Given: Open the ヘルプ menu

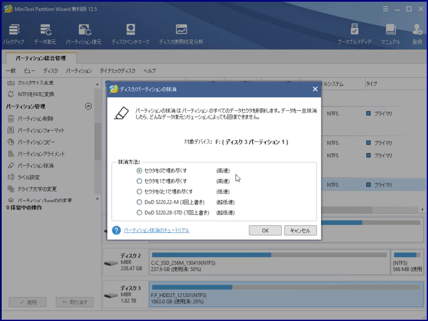Looking at the screenshot, I should pyautogui.click(x=149, y=71).
